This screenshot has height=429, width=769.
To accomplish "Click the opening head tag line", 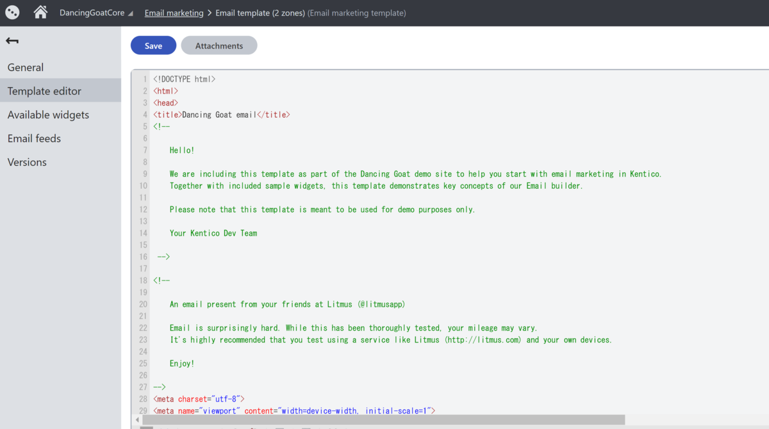I will point(166,103).
